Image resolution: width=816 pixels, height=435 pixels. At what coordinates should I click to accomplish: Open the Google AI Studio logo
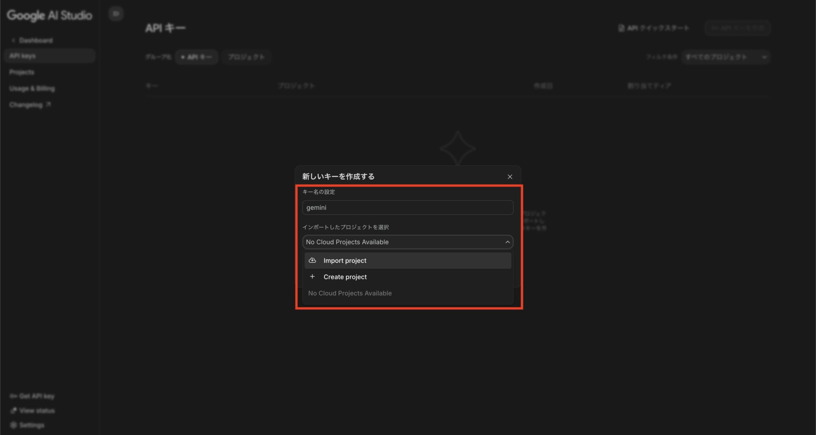pos(49,15)
